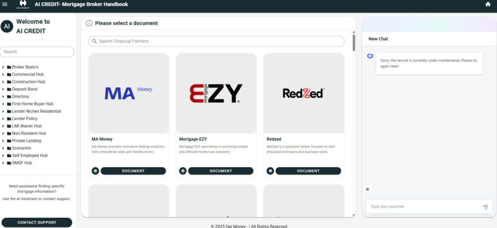Screen dimensions: 497x228
Task: Click the document list vertical scrollbar
Action: 354,43
